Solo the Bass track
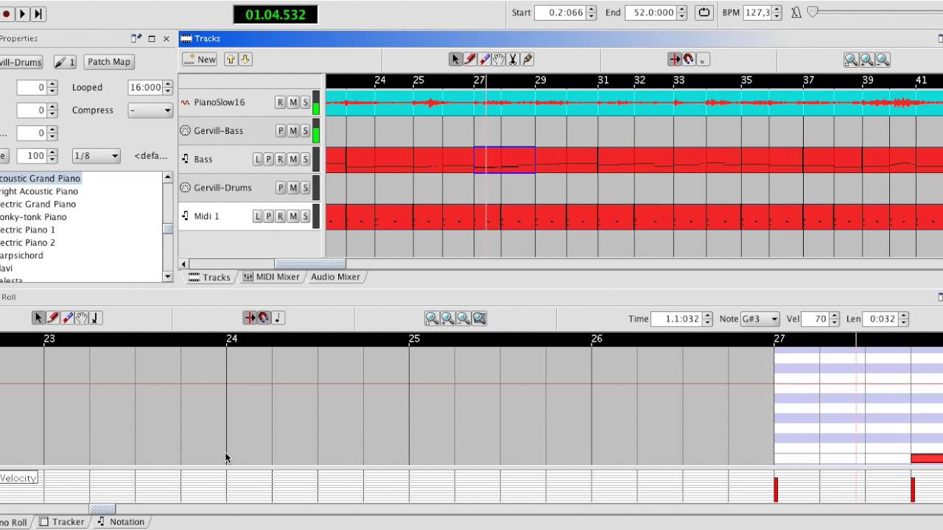Viewport: 943px width, 530px height. coord(305,159)
